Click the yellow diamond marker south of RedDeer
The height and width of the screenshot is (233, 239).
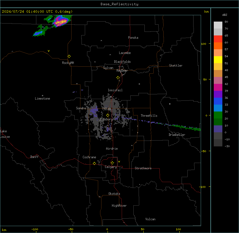click(118, 77)
